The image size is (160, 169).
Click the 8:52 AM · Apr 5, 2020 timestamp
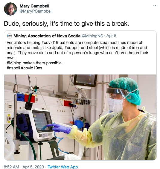pyautogui.click(x=24, y=167)
